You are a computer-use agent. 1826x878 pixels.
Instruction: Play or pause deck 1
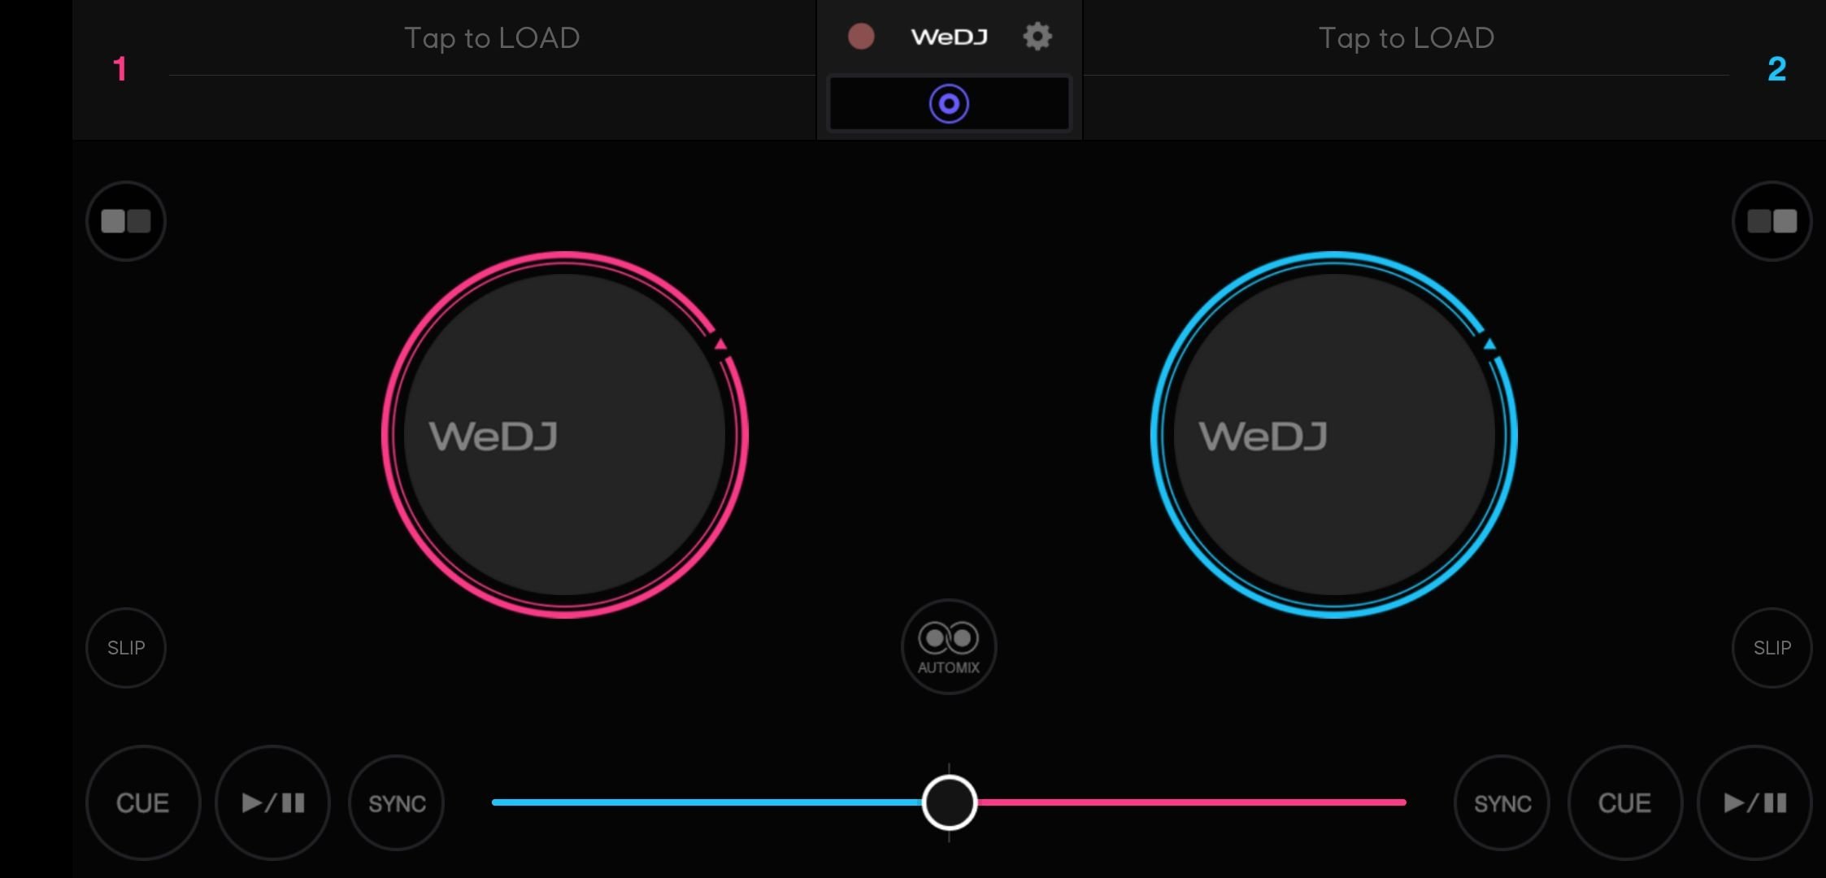tap(273, 803)
